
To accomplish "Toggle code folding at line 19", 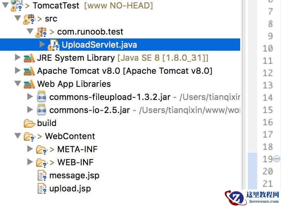I will tap(276, 159).
